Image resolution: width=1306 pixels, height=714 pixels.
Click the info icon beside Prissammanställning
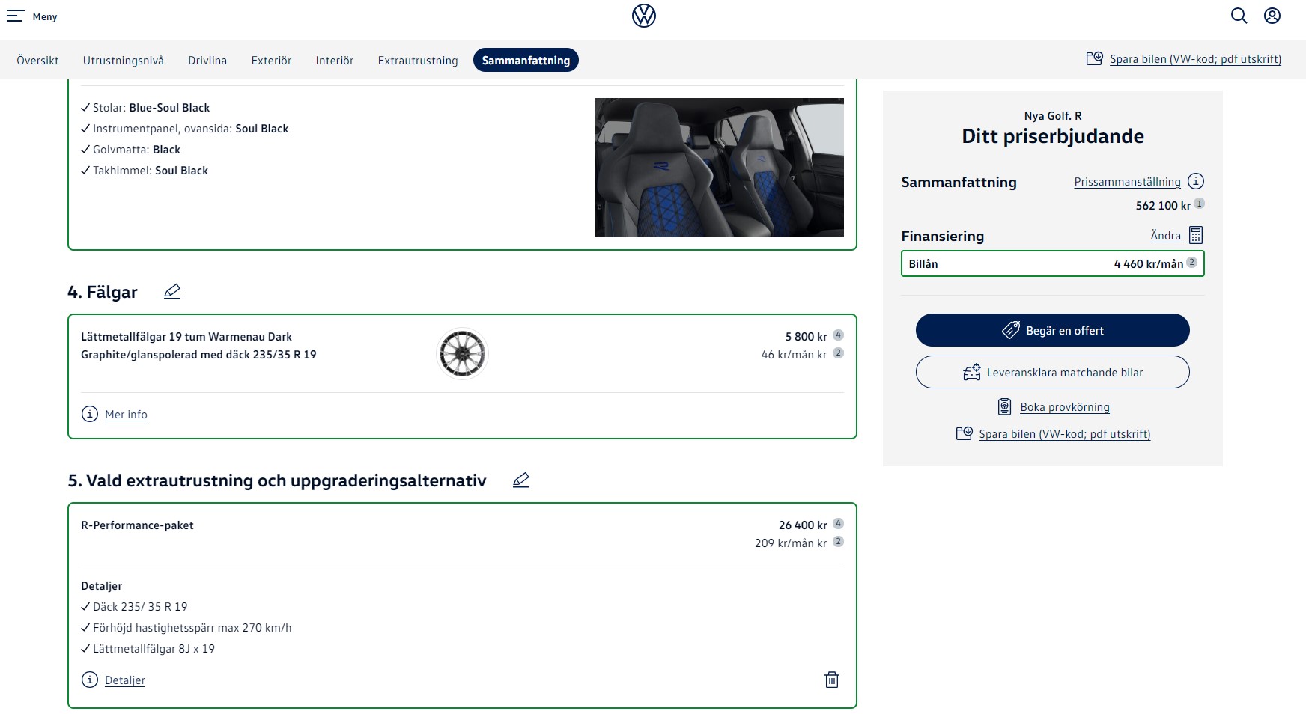[1196, 181]
